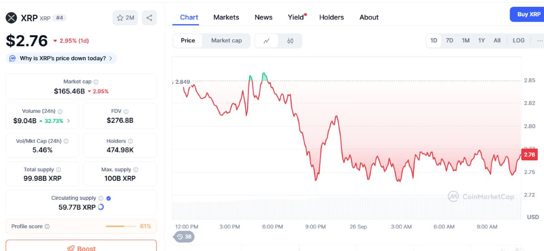Open Total supply info icon
Viewport: 544px width, 251px height.
(58, 170)
